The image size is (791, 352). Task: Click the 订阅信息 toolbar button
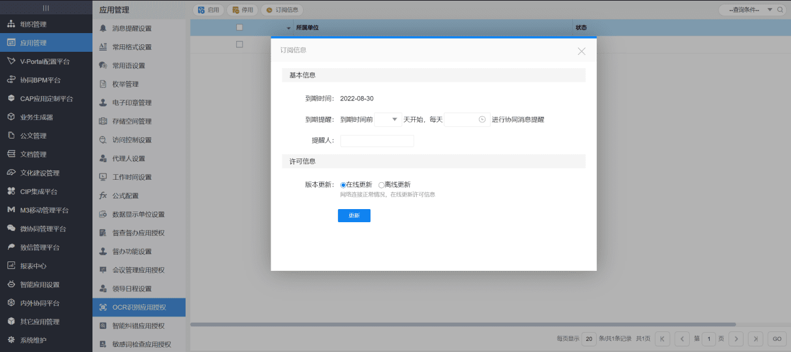[x=282, y=10]
